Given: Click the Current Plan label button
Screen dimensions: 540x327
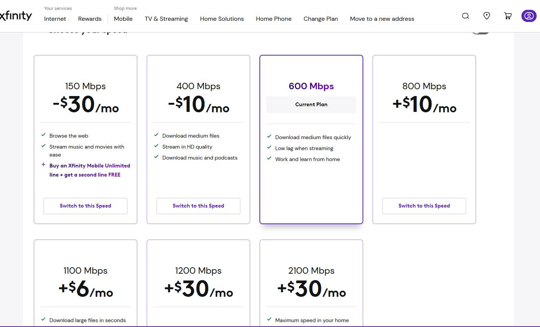Looking at the screenshot, I should tap(311, 105).
